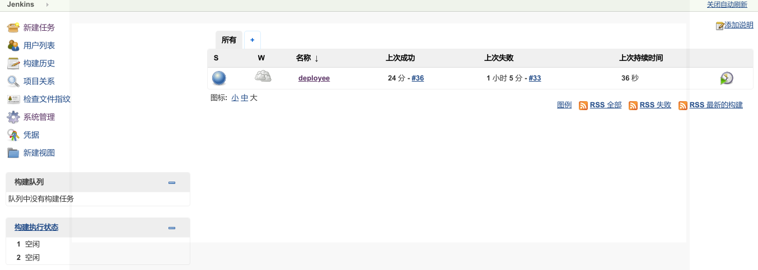The width and height of the screenshot is (758, 270).
Task: Add a new view with the + tab
Action: 252,40
